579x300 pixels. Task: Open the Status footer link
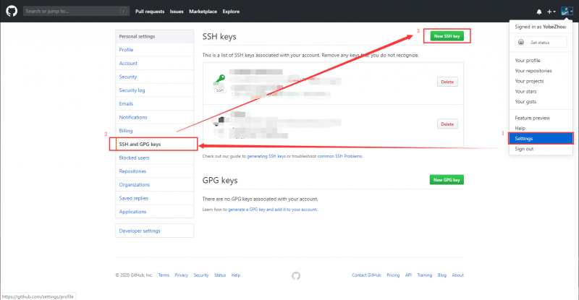220,275
